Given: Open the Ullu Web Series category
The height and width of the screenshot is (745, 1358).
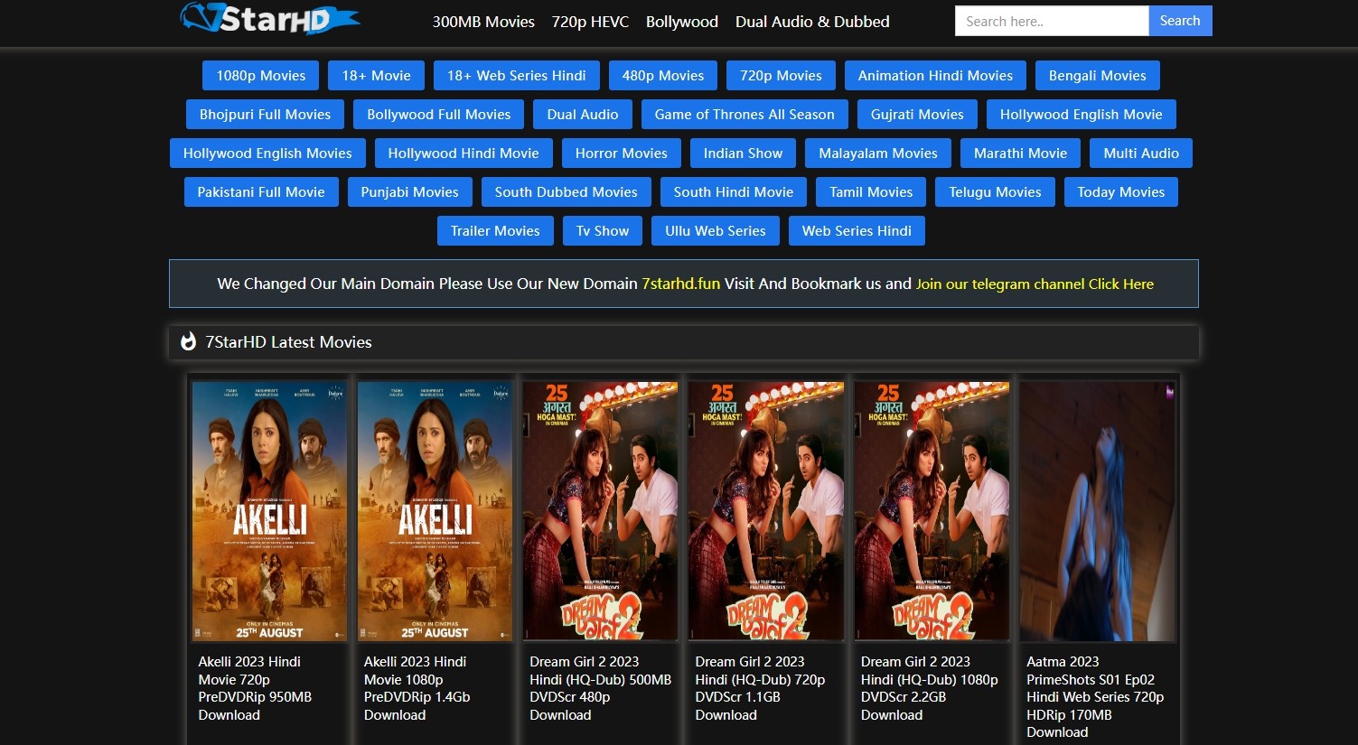Looking at the screenshot, I should (x=716, y=231).
